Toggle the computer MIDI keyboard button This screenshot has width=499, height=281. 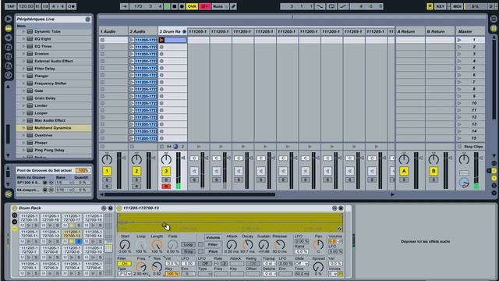pos(430,6)
